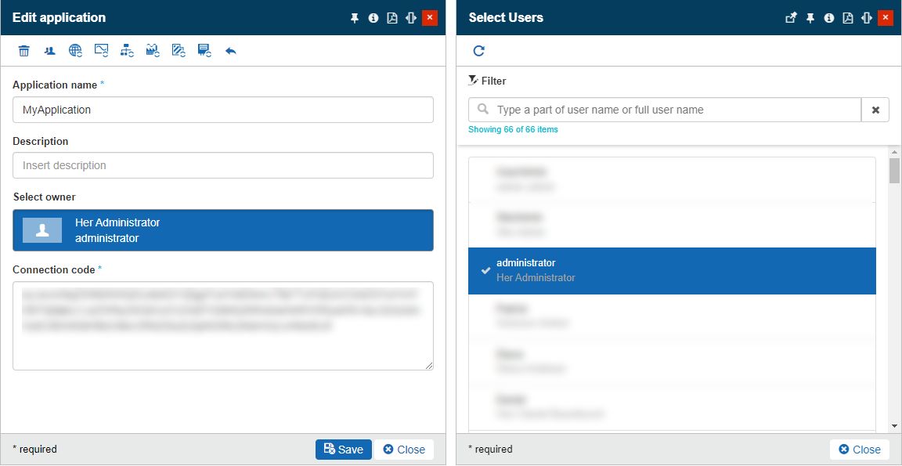Open Select Users in a separate window
The width and height of the screenshot is (902, 466).
[792, 16]
